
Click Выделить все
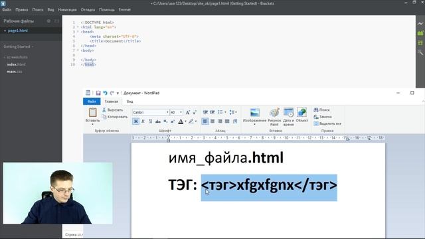[327, 123]
